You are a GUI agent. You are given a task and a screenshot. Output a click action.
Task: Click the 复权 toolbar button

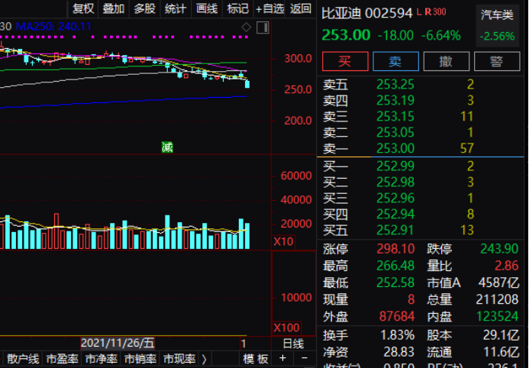[83, 8]
